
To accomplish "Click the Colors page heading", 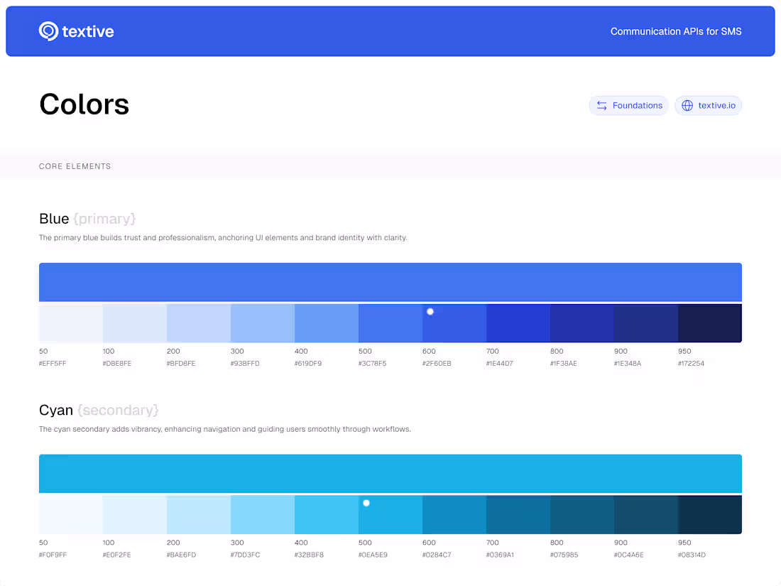I will click(84, 104).
